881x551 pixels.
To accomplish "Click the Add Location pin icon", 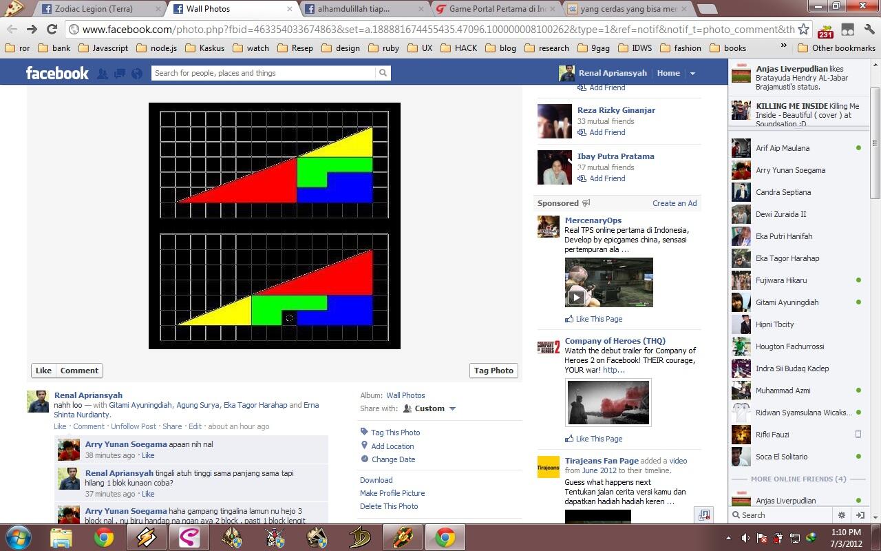I will click(x=364, y=446).
